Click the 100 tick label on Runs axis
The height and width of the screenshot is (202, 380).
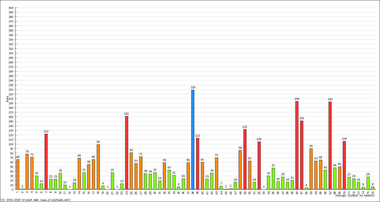pos(11,144)
